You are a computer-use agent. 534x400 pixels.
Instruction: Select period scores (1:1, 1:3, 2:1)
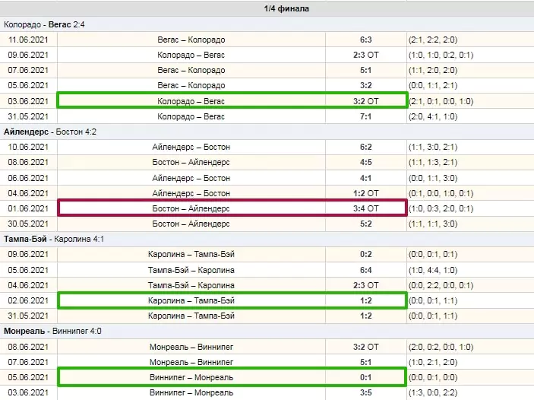pyautogui.click(x=433, y=162)
